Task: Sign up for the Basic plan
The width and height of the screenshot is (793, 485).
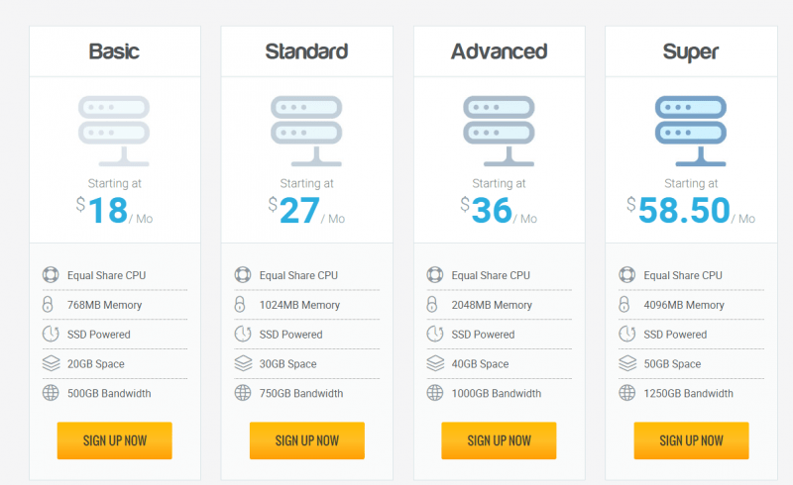Action: (115, 440)
